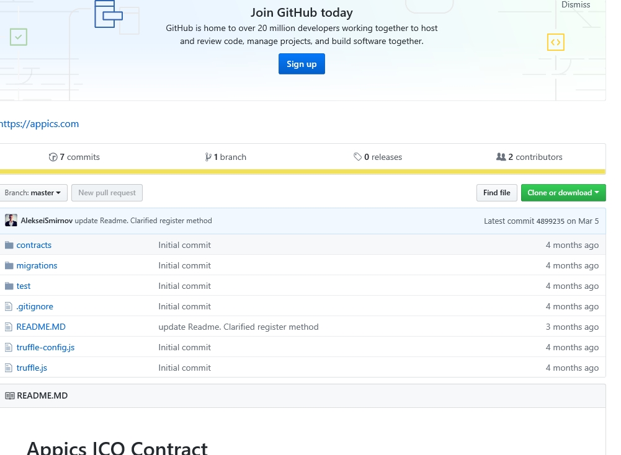Click the Find file button
621x455 pixels.
tap(497, 193)
